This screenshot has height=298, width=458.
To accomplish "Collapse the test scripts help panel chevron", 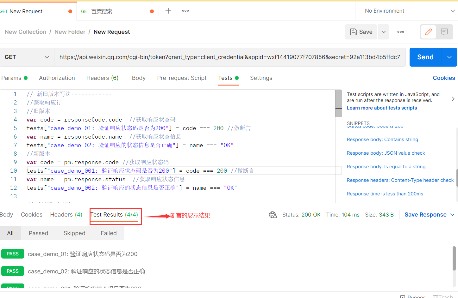I will point(453,99).
